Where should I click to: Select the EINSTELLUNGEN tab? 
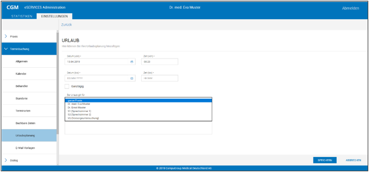coord(54,16)
